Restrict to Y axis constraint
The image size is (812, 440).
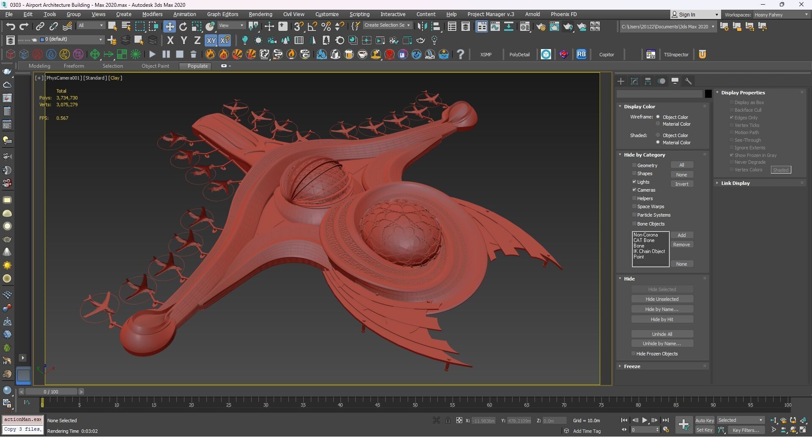tap(184, 41)
